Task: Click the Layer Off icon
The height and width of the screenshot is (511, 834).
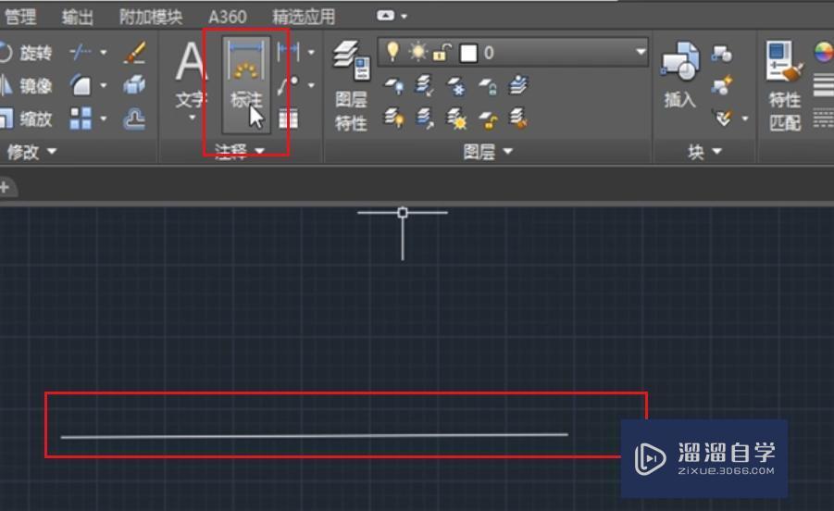Action: click(x=393, y=85)
